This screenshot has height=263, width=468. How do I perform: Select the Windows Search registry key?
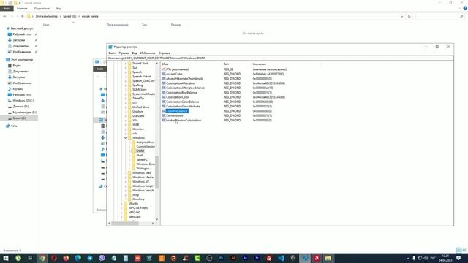[143, 190]
